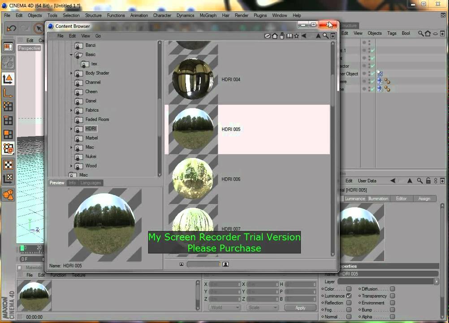
Task: Click the highlighted auto-switch mode icon
Action: [x=8, y=148]
